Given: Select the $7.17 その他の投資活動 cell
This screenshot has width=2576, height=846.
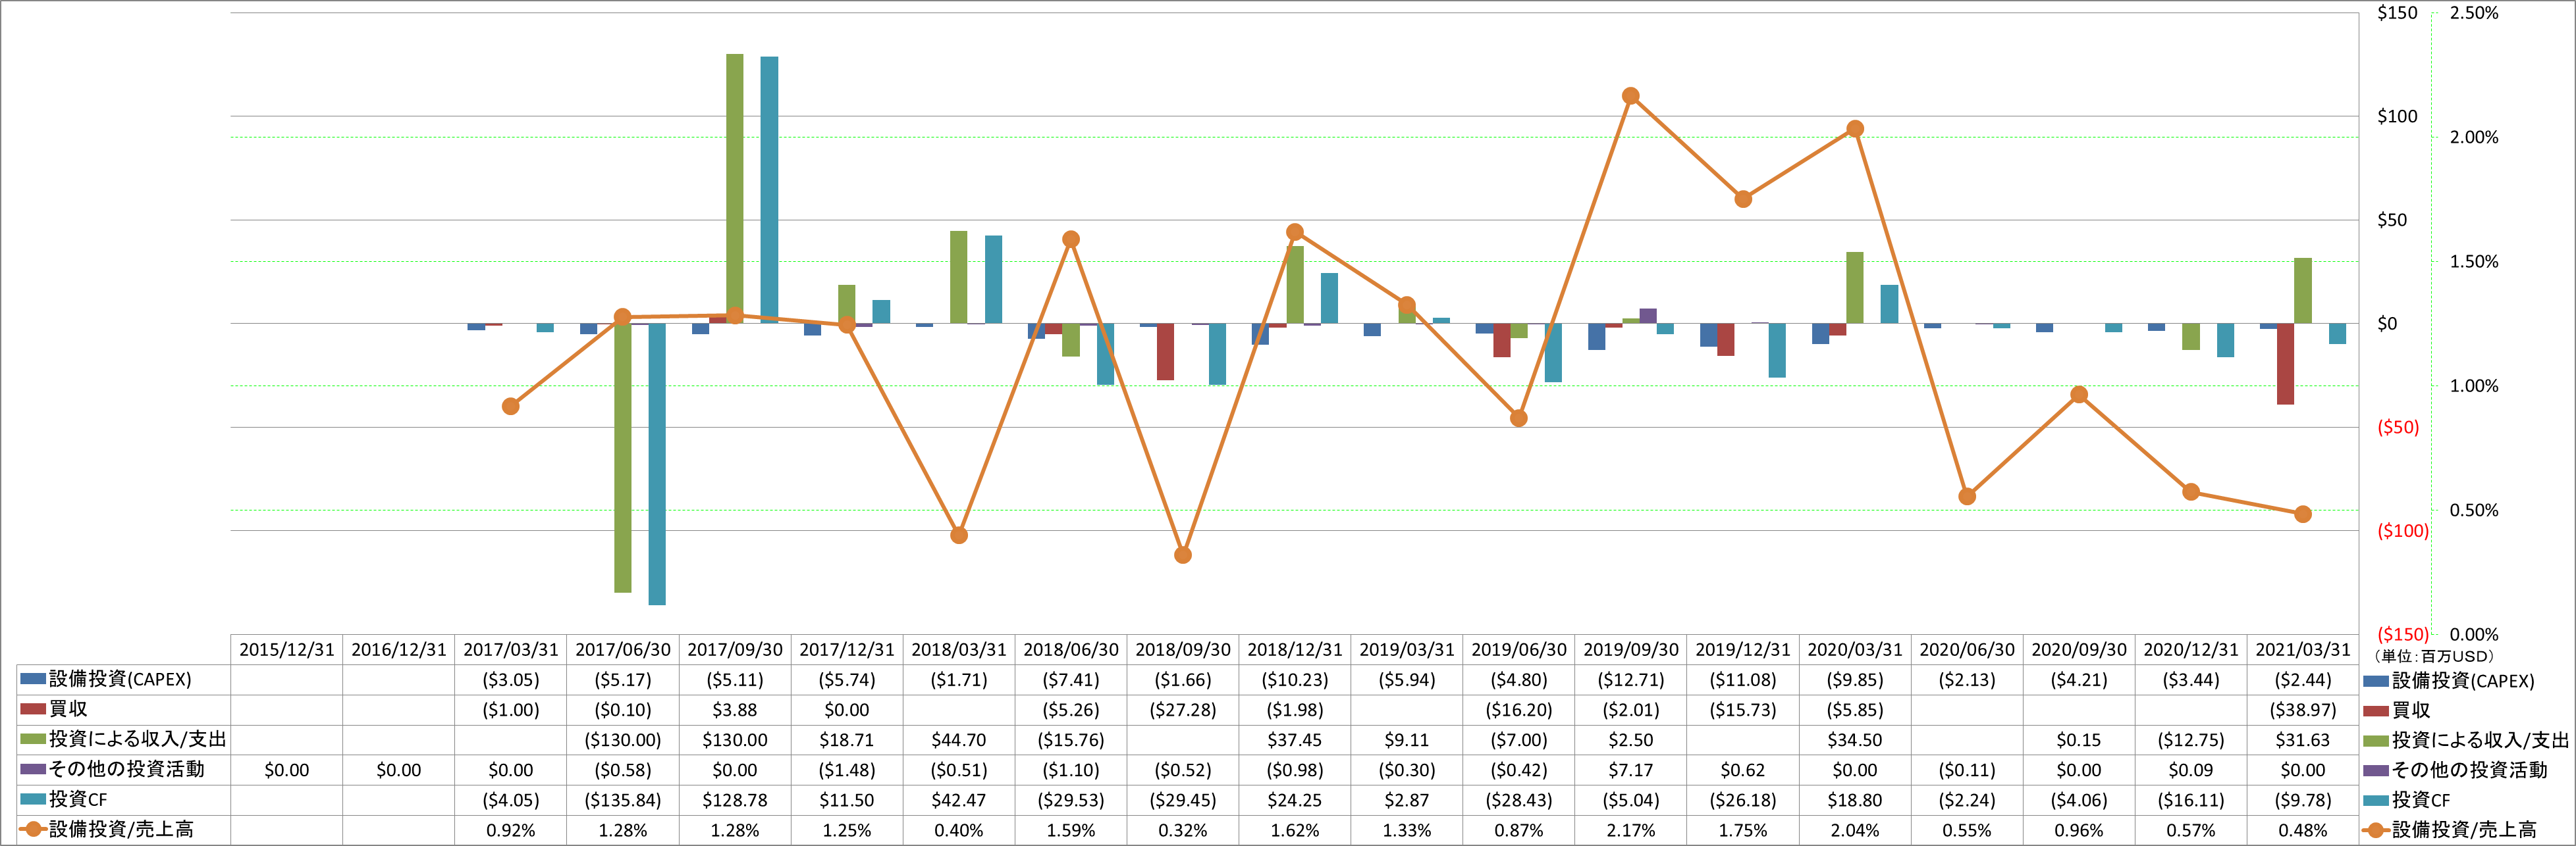Looking at the screenshot, I should point(1631,770).
